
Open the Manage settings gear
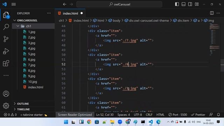(6, 106)
